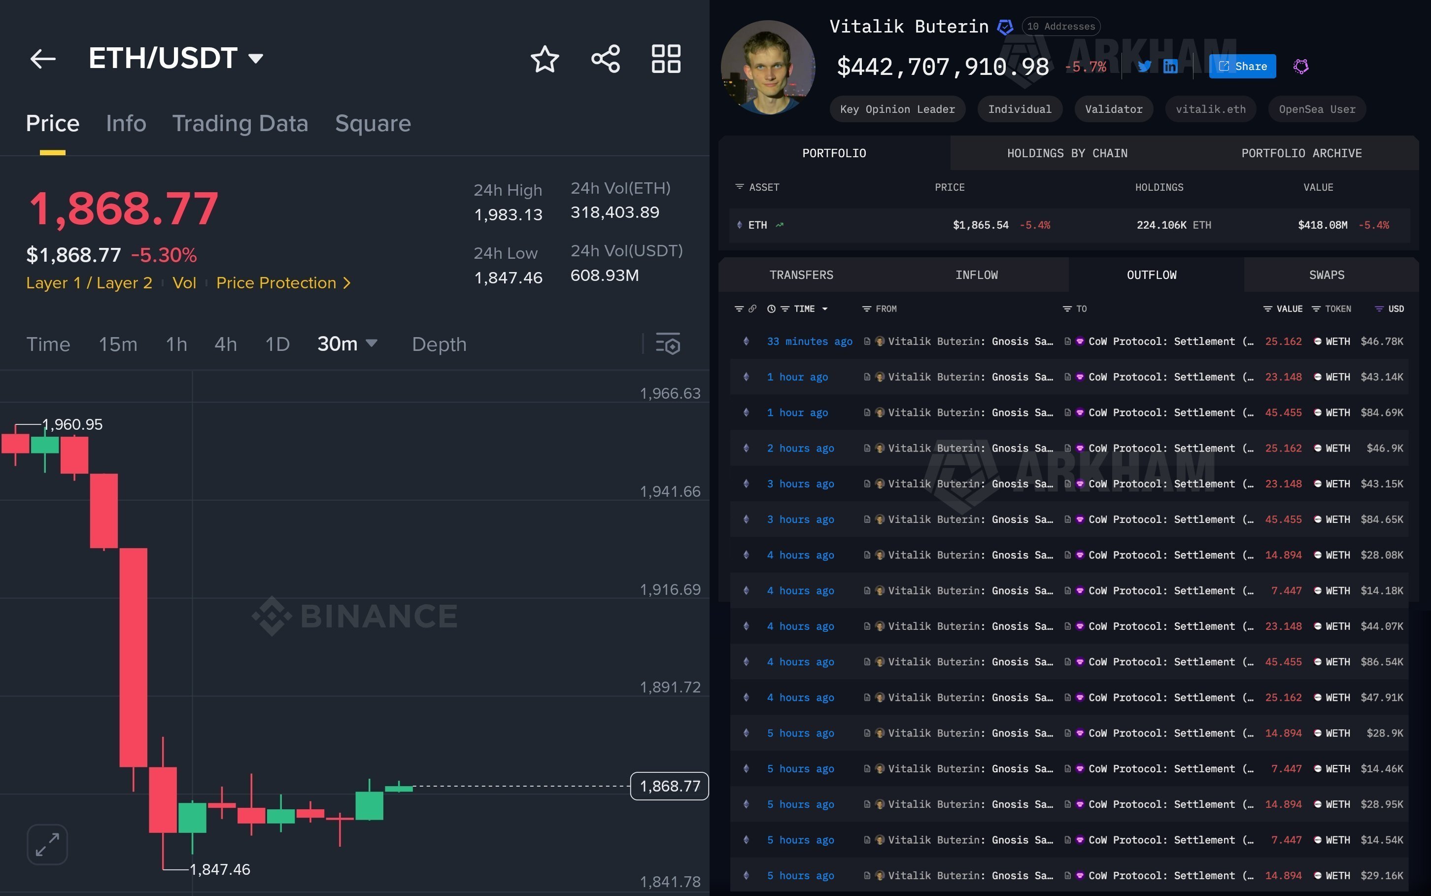This screenshot has width=1431, height=896.
Task: Filter by the USD column
Action: pyautogui.click(x=1379, y=309)
